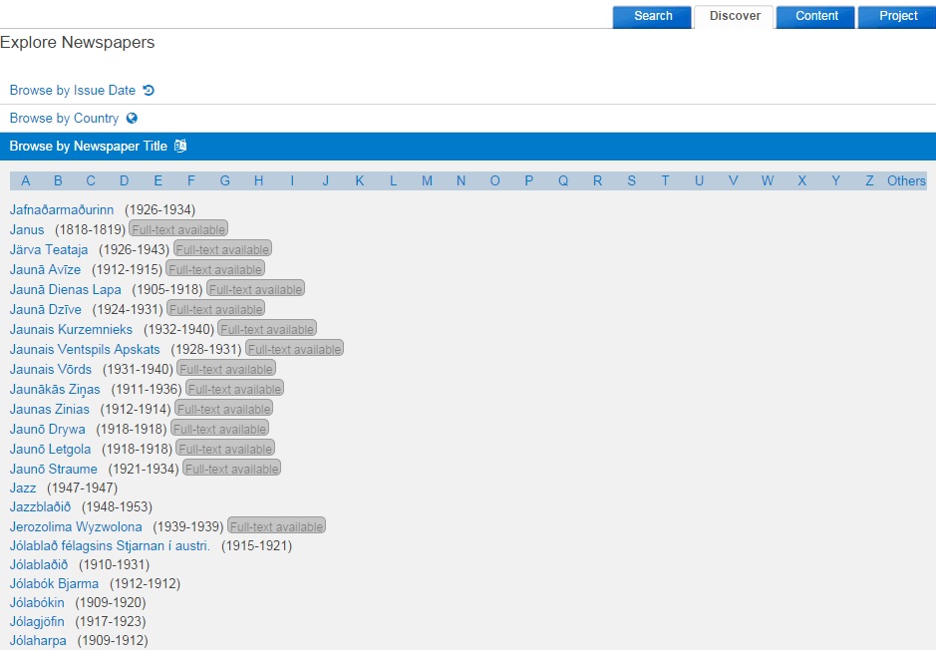The height and width of the screenshot is (650, 936).
Task: Click Full-text available badge next to Janus
Action: tap(178, 229)
